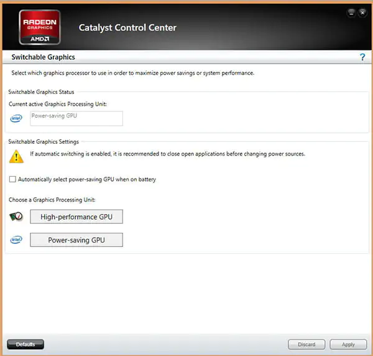
Task: Click the 'Automatically select power-saving GPU' label
Action: tap(87, 179)
